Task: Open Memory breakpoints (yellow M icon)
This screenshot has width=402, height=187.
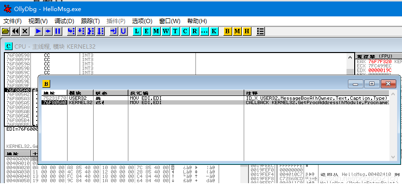Action: pos(237,31)
